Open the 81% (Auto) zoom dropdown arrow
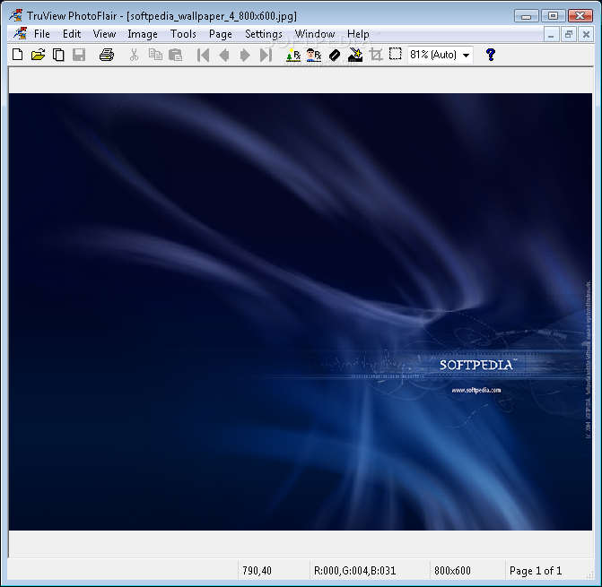The width and height of the screenshot is (602, 587). [467, 55]
